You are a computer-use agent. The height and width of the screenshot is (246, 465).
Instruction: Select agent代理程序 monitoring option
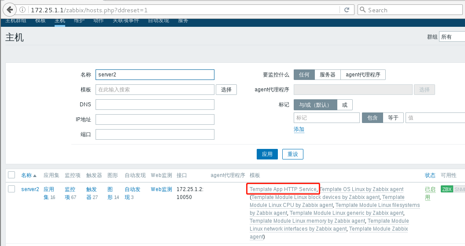click(x=363, y=75)
